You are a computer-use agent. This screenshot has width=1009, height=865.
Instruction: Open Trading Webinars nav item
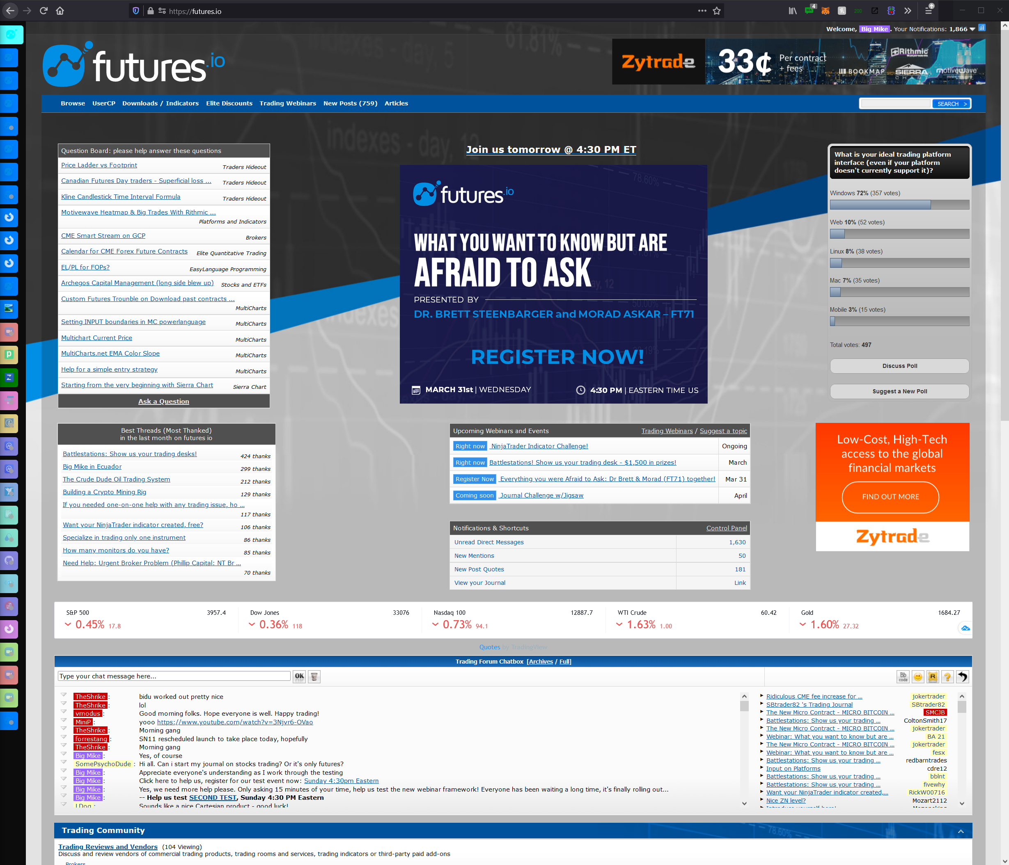288,103
